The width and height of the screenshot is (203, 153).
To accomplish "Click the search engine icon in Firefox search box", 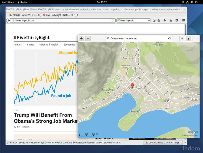I will pos(119,20).
